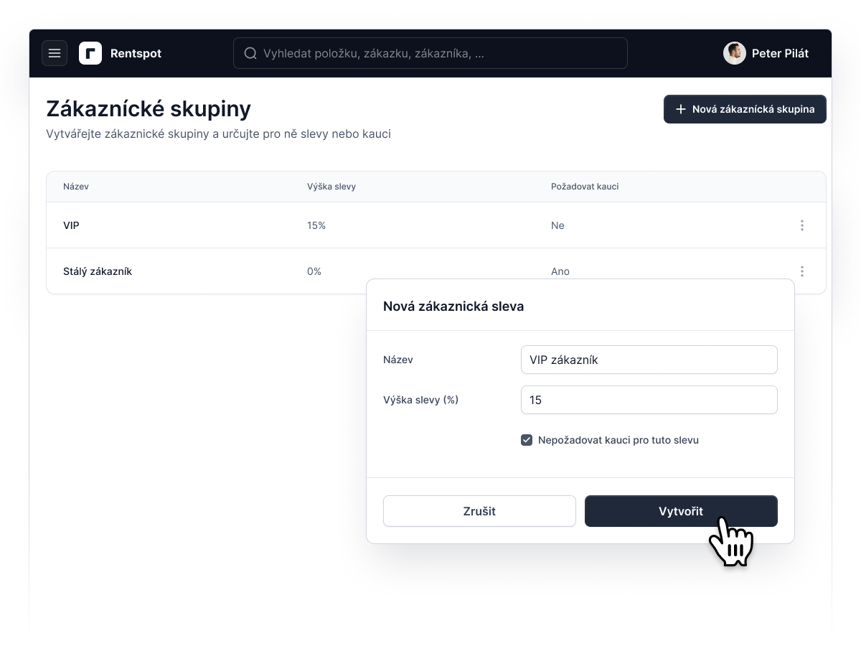Screen dimensions: 861x646
Task: Uncheck Nepožadovat kauci pro tuto slevu
Action: pos(527,440)
